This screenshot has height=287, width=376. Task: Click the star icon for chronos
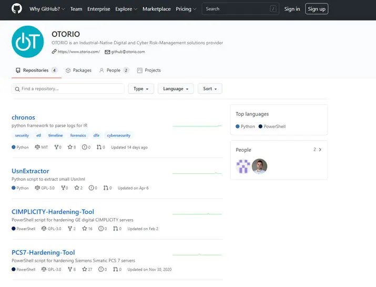[70, 147]
